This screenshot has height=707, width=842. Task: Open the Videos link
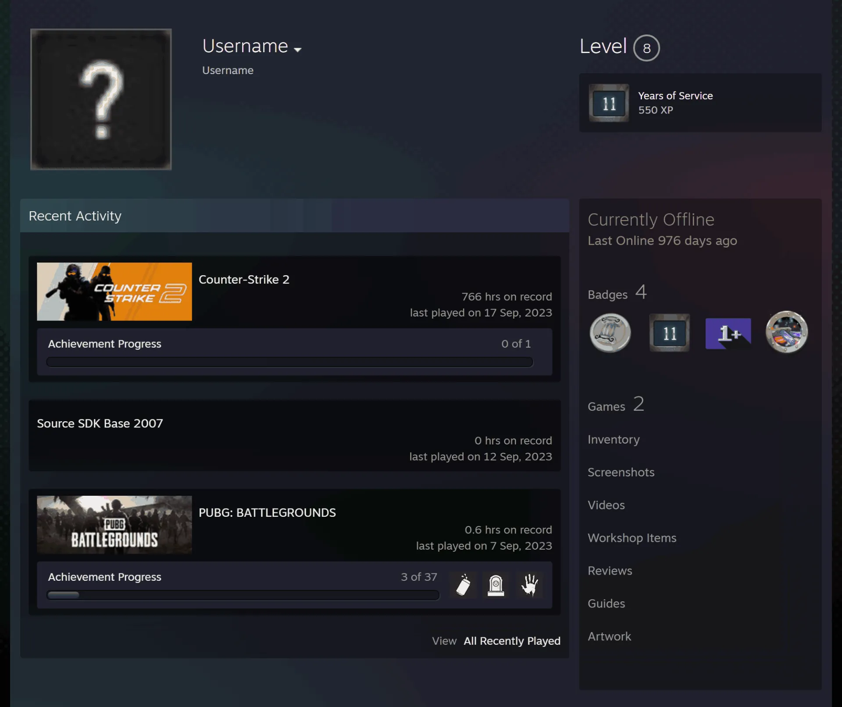[x=606, y=505]
